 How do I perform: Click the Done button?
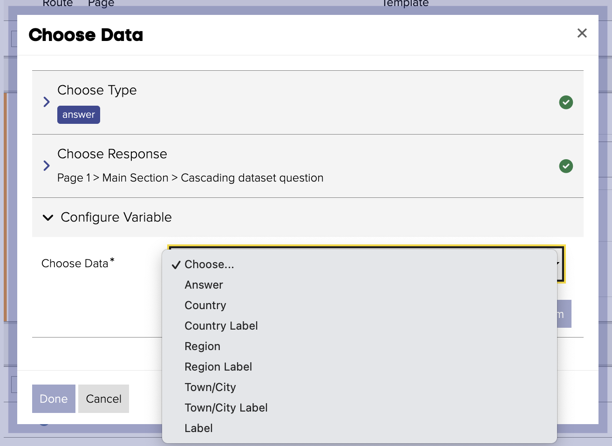pos(54,399)
